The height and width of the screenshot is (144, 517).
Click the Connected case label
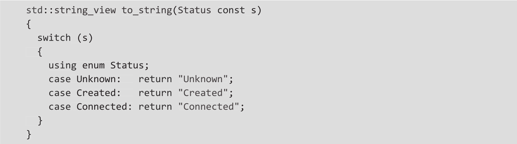(x=102, y=107)
